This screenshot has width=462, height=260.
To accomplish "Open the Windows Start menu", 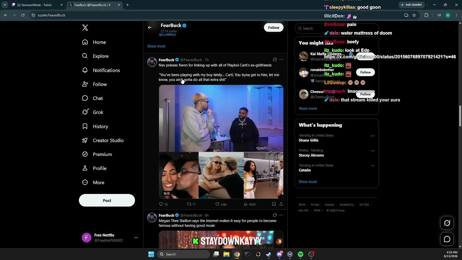I will [x=151, y=254].
